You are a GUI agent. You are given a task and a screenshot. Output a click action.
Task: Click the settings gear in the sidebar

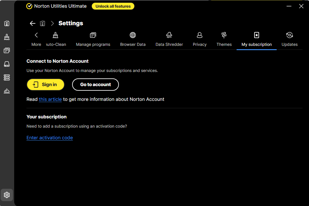(x=7, y=195)
